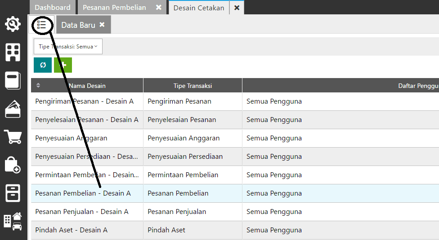Select Penyesuaian Anggaran design name
Viewport: 439px width, 240px height.
tap(71, 138)
